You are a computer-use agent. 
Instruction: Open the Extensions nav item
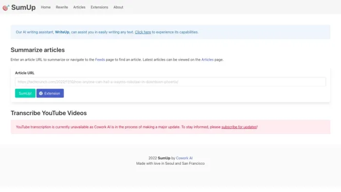click(99, 7)
